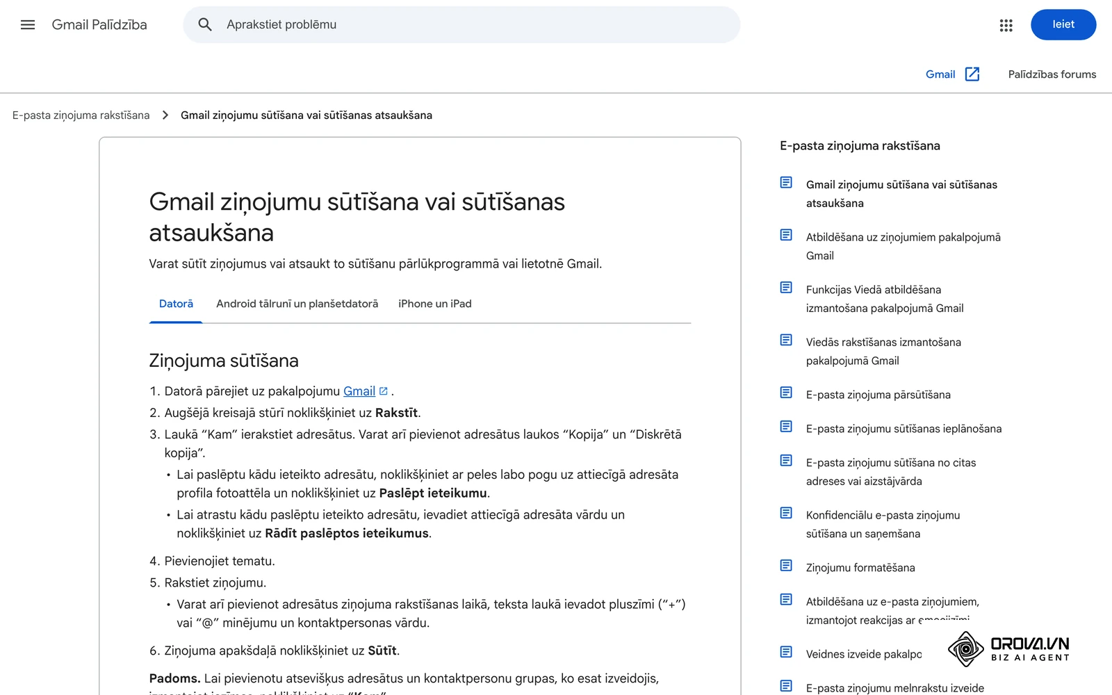The width and height of the screenshot is (1112, 695).
Task: Open "E-pasta ziņojumu sūtīšana no citas adreses" article
Action: point(891,472)
